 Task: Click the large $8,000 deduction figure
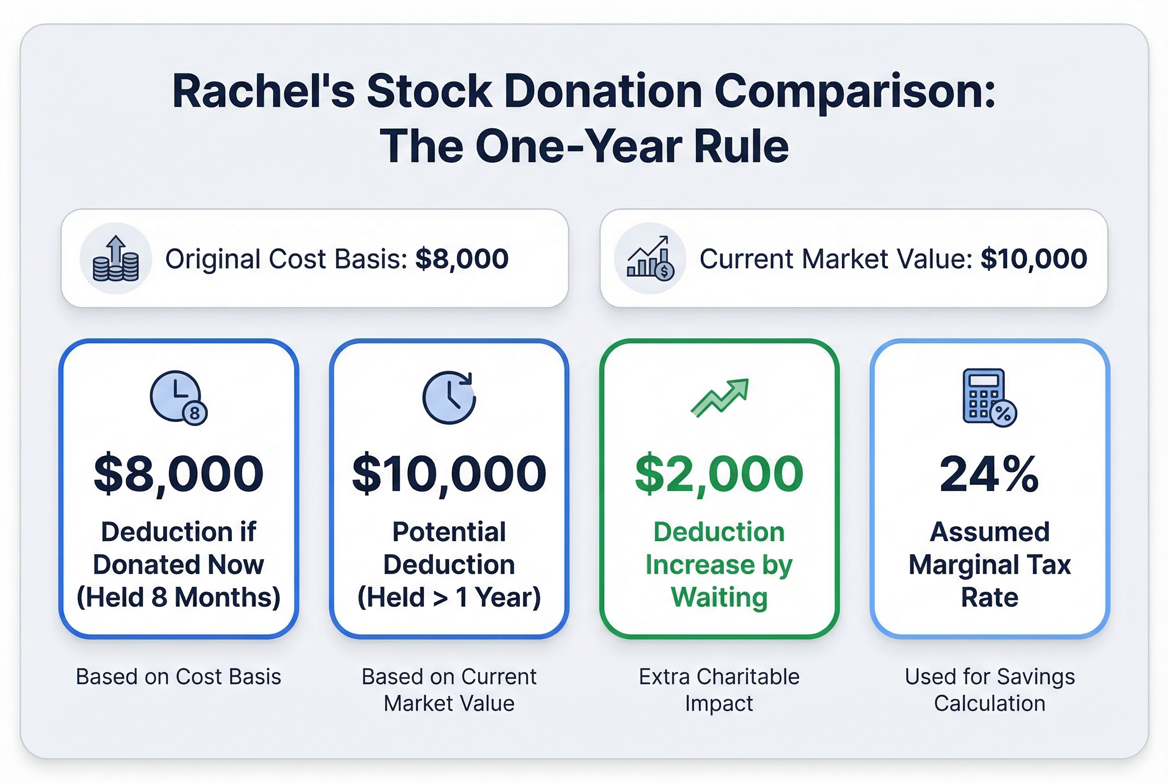[x=178, y=473]
